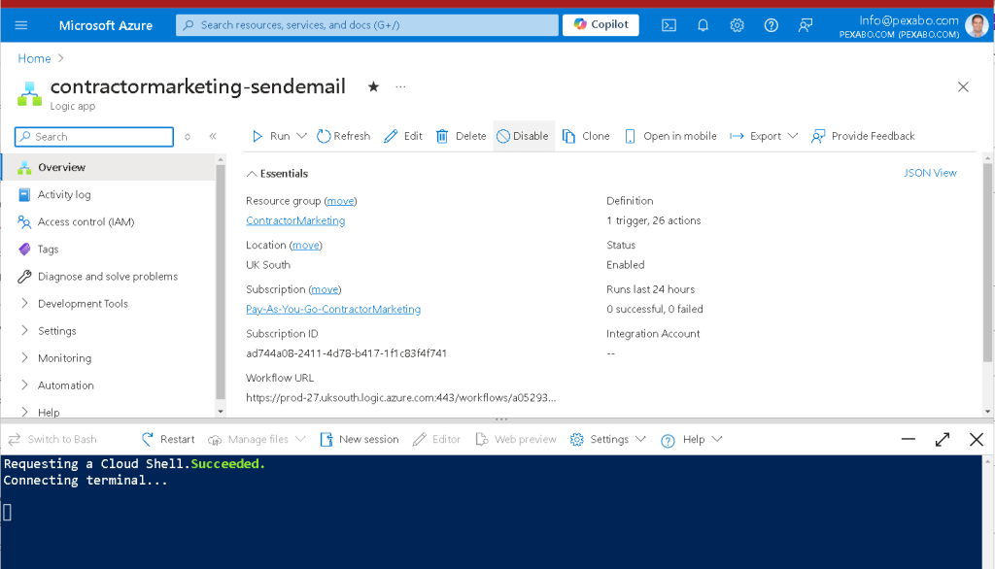Click the overview pane vertical scrollbar
The height and width of the screenshot is (569, 995).
tap(987, 262)
